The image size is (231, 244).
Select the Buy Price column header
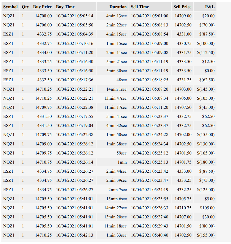tap(42, 7)
